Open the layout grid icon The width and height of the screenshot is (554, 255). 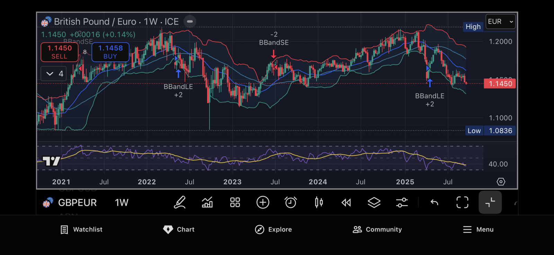click(235, 202)
